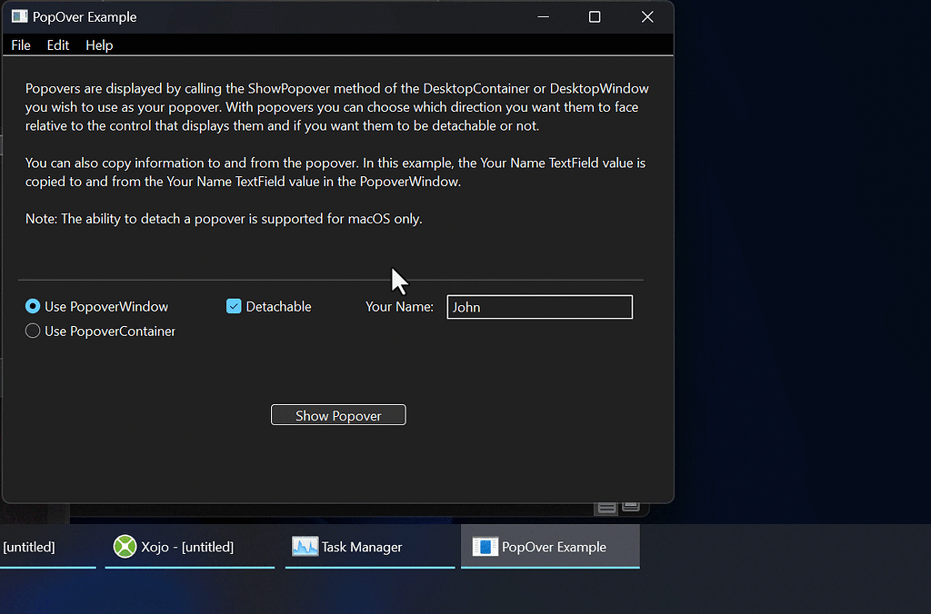Click the Show Popover button
Screen dimensions: 931x614
337,414
